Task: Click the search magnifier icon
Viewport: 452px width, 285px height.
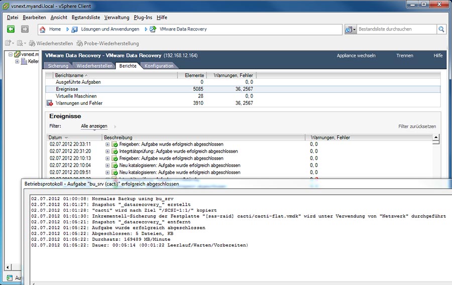Action: click(x=441, y=30)
